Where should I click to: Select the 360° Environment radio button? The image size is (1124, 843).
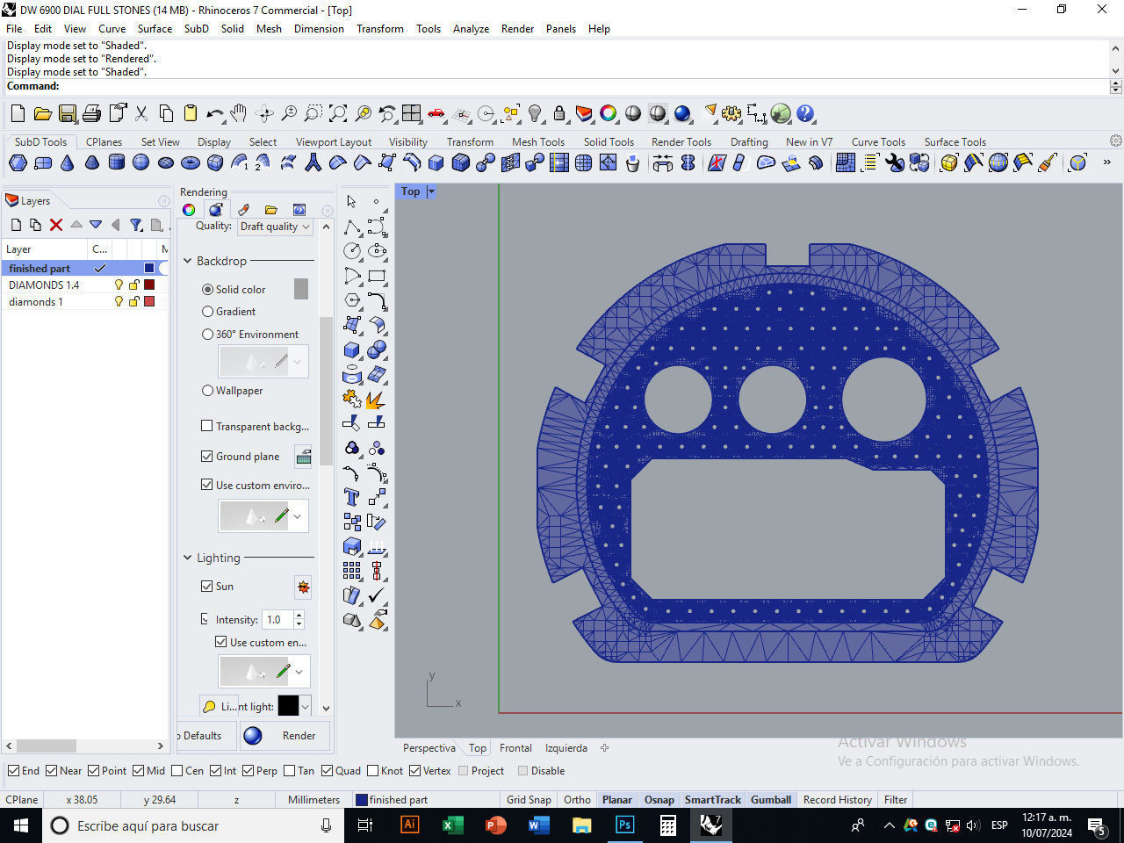pyautogui.click(x=207, y=334)
